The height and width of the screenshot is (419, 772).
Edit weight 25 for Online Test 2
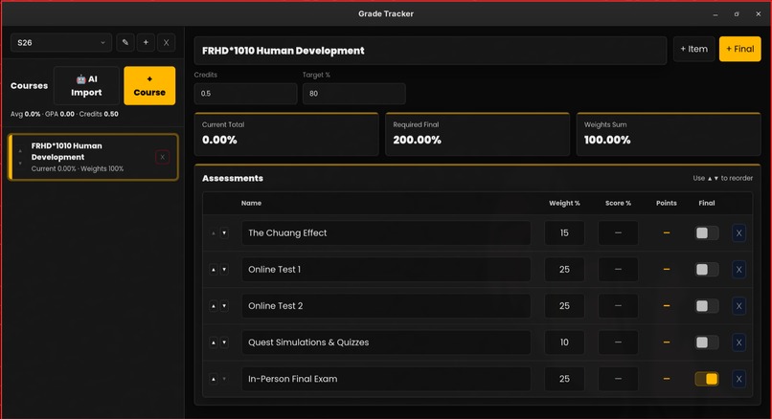point(564,306)
